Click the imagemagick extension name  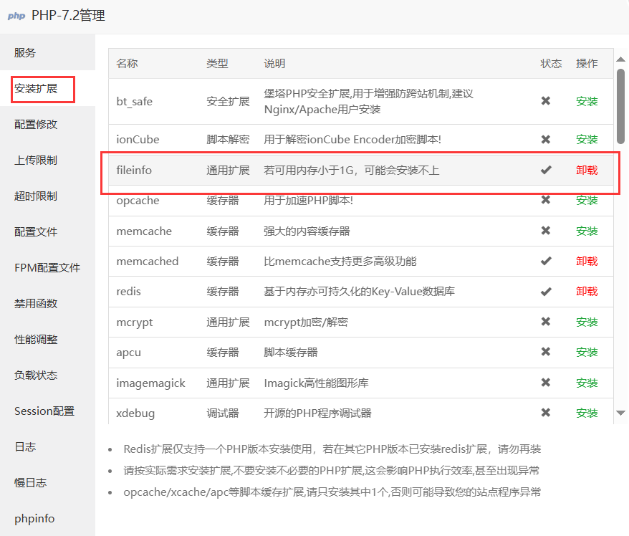click(151, 383)
